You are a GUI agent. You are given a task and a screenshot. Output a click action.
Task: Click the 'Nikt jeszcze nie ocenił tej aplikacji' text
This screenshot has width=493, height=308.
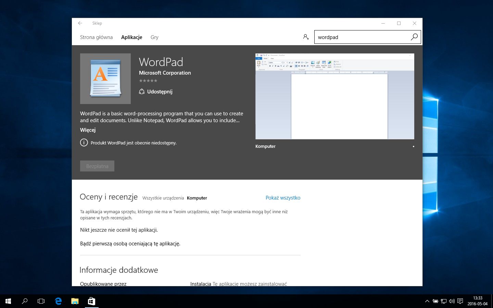119,230
